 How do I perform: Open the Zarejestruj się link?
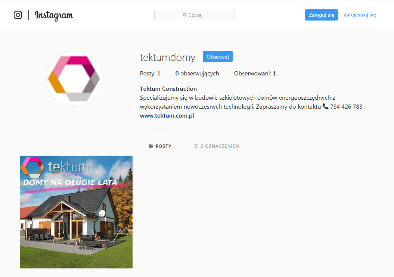click(x=360, y=15)
